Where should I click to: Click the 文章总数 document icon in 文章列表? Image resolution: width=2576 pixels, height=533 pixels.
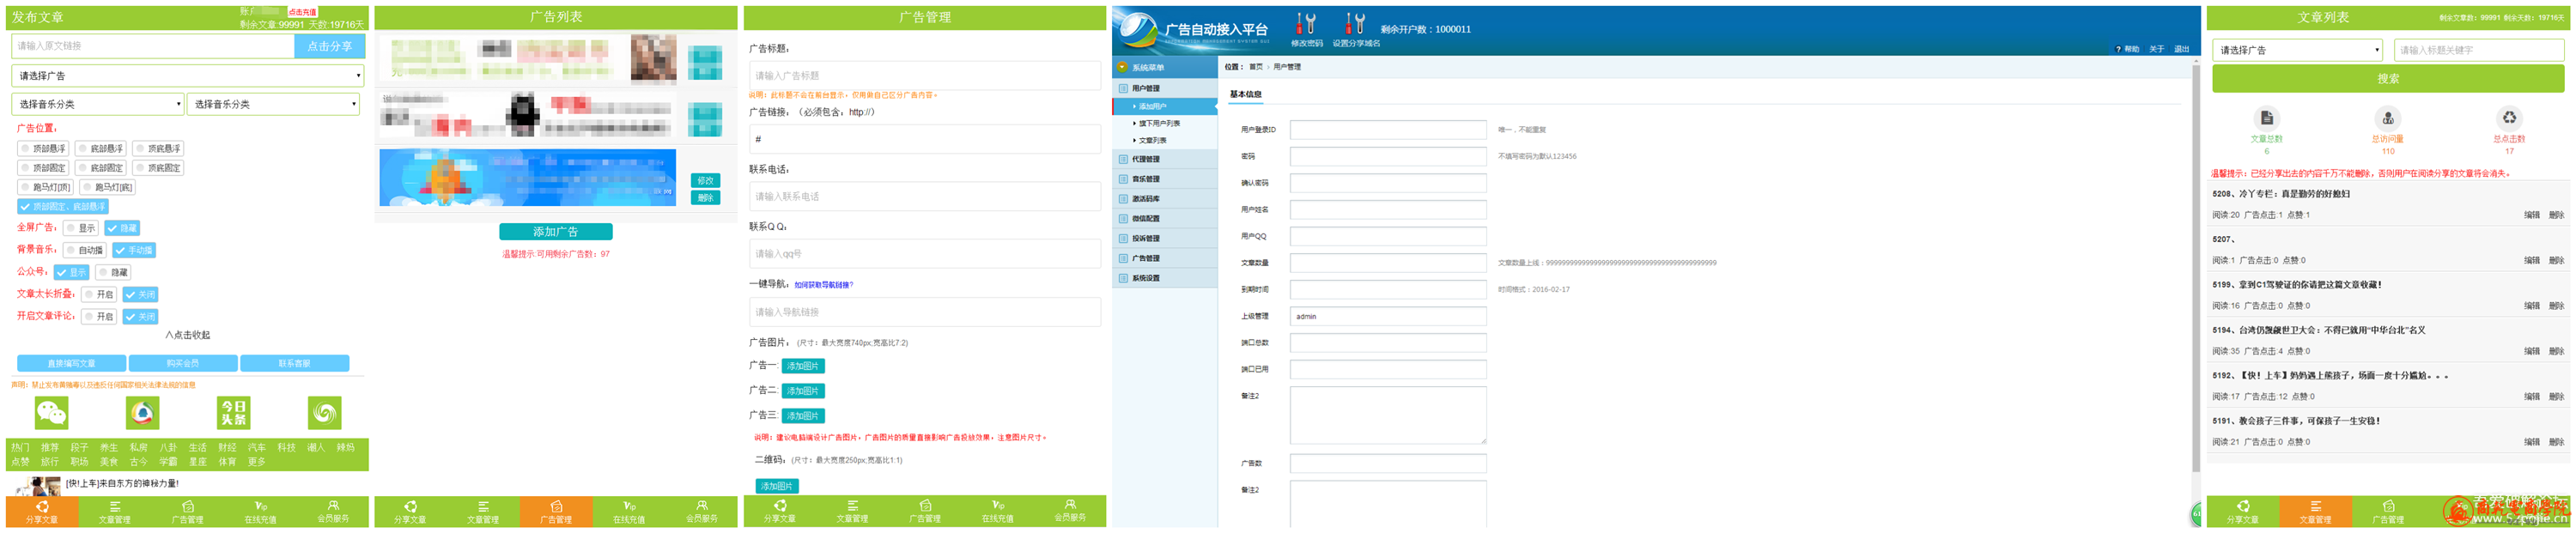(x=2267, y=118)
